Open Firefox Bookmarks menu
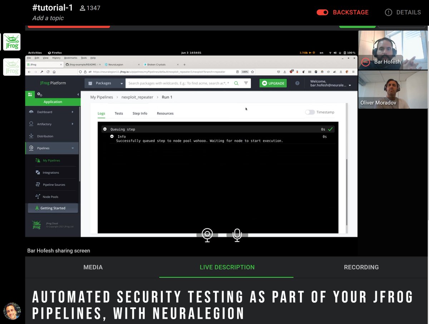 click(71, 58)
